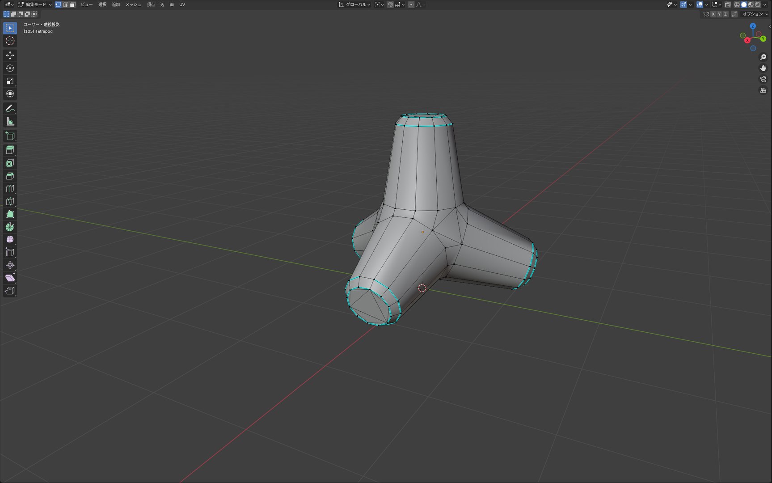Toggle camera view icon
Screen dimensions: 772x483
coord(763,79)
